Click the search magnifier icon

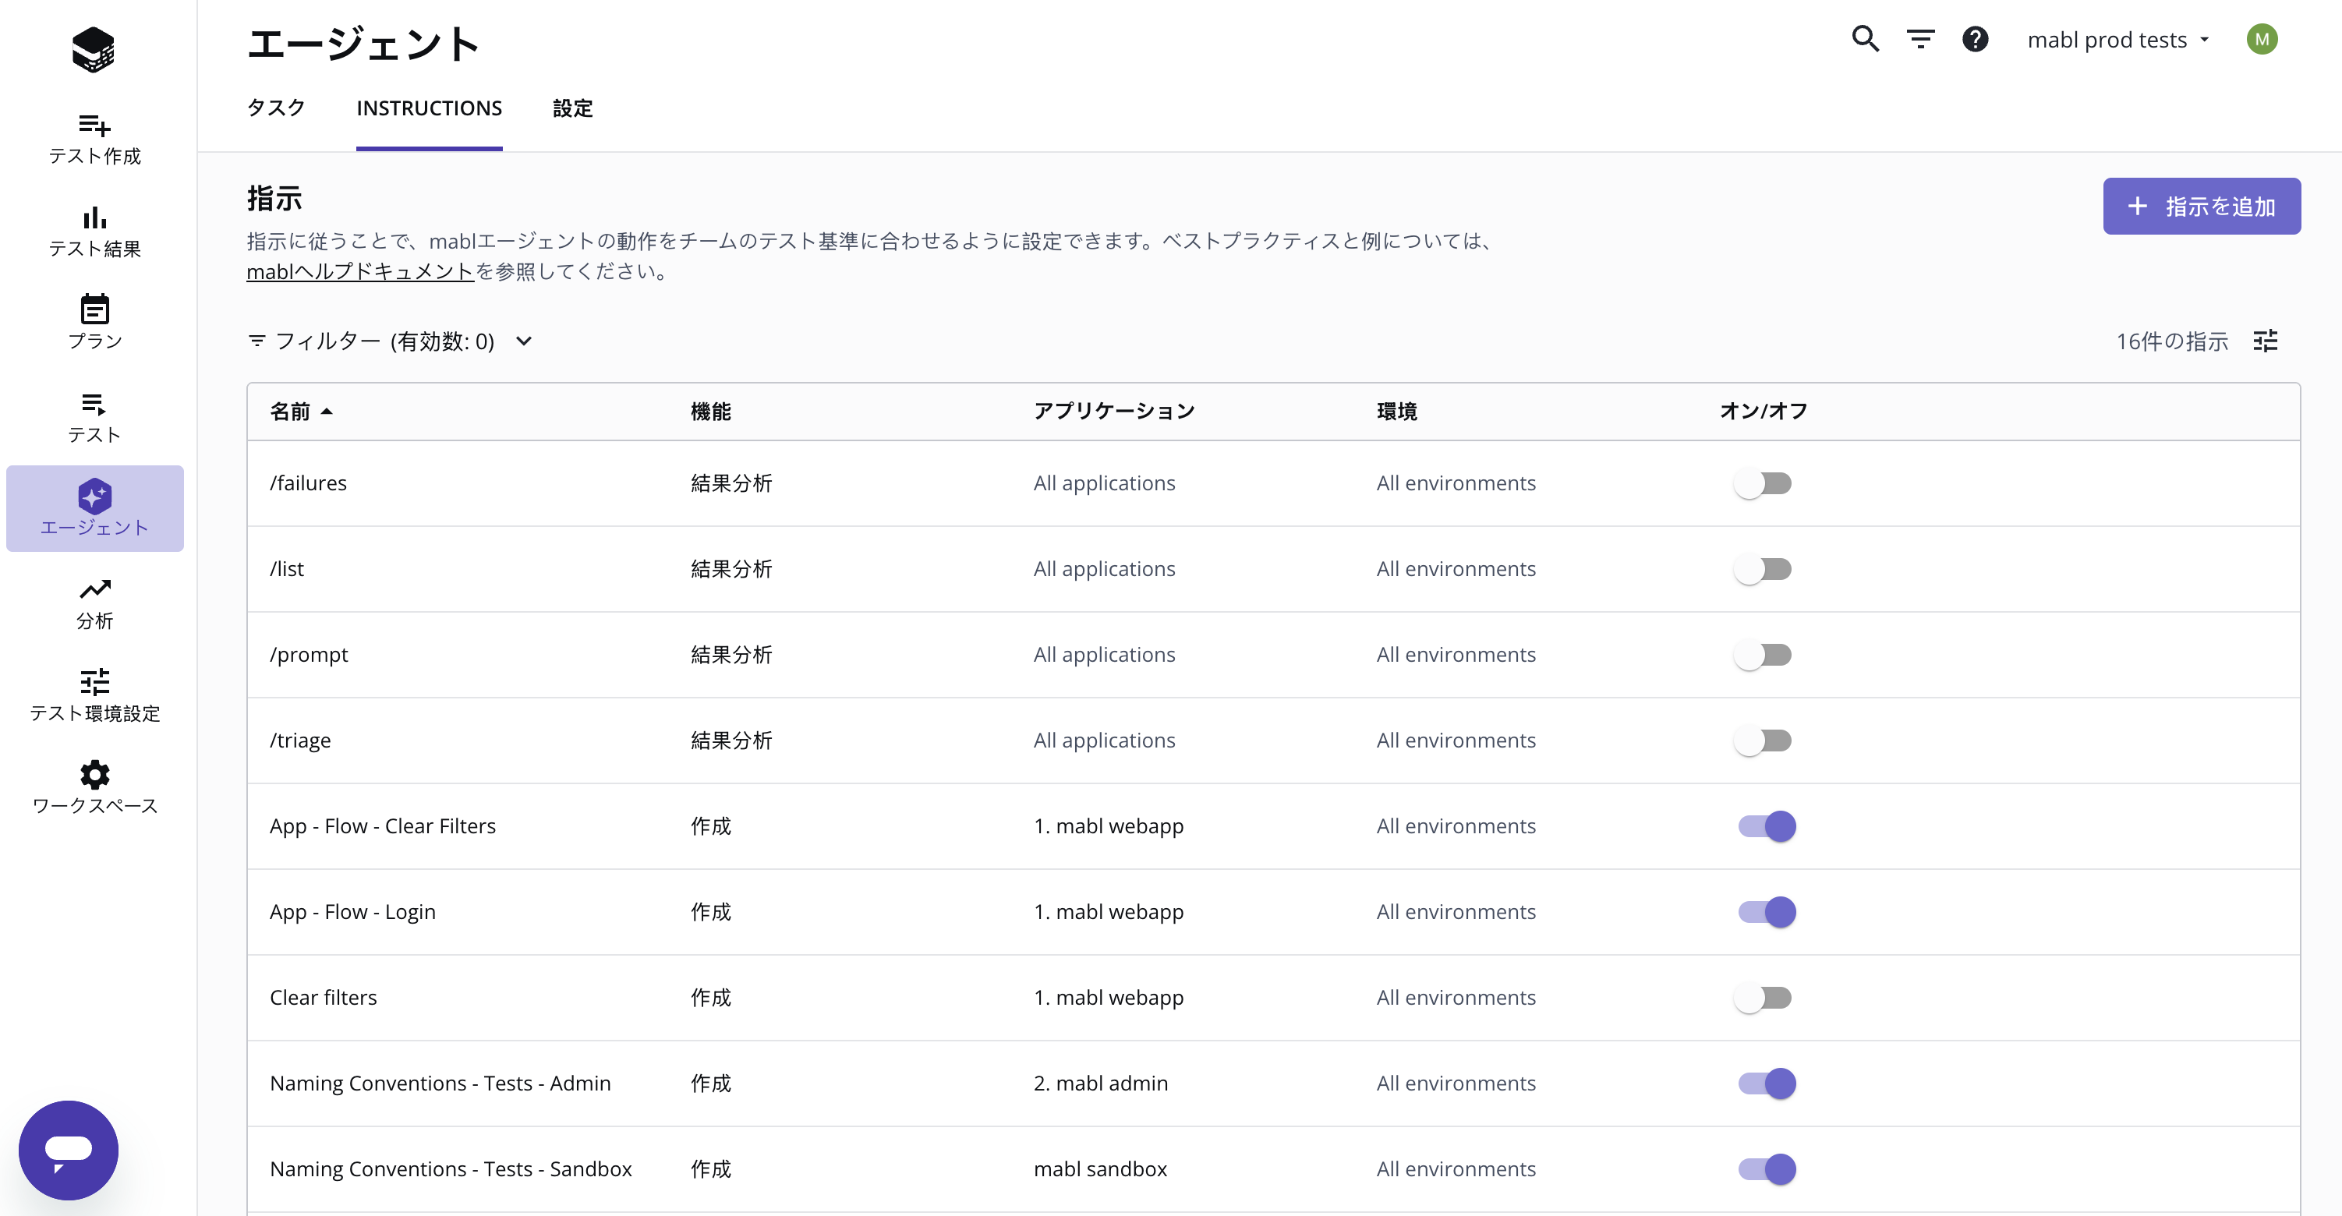(1866, 39)
